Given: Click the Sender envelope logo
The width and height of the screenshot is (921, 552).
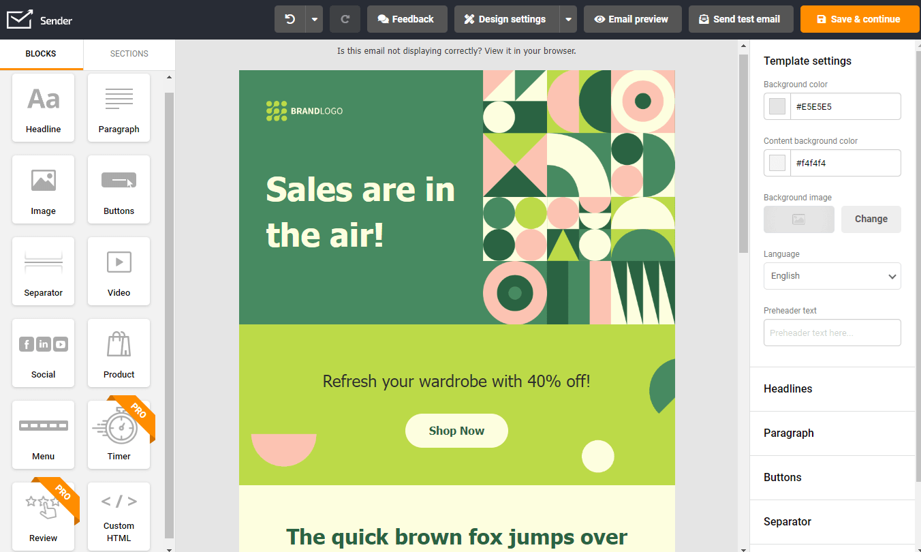Looking at the screenshot, I should [19, 20].
